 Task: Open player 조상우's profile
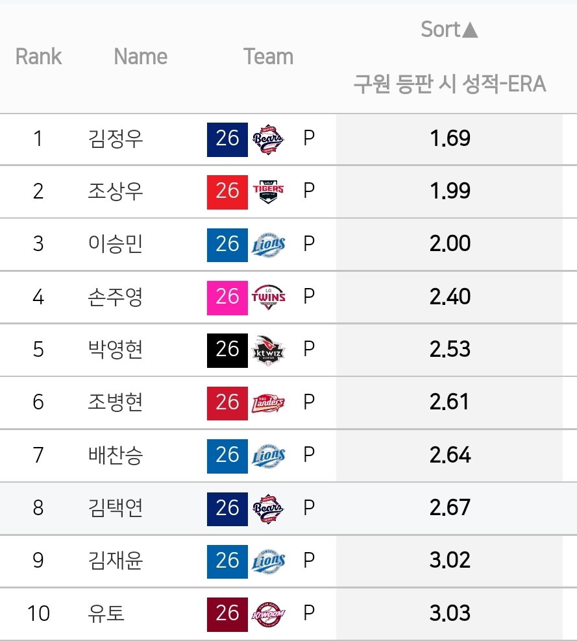(116, 191)
